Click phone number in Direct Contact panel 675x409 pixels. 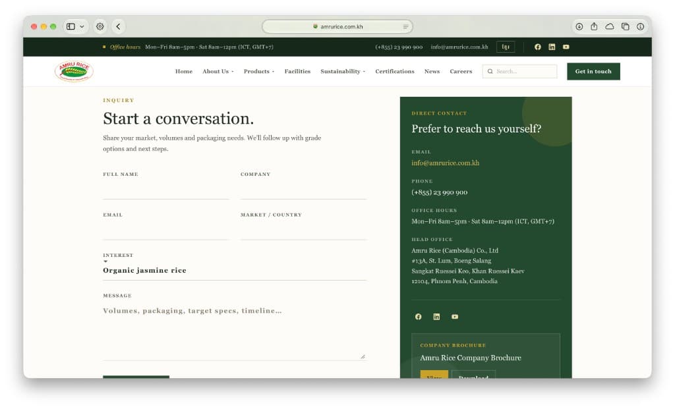(x=439, y=192)
